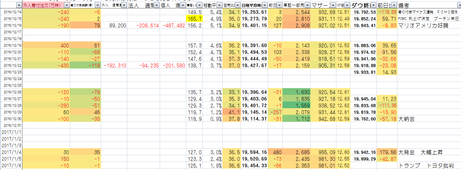The image size is (461, 170).
Task: Select Nikkei value 19,594.16 cell
Action: (254, 152)
